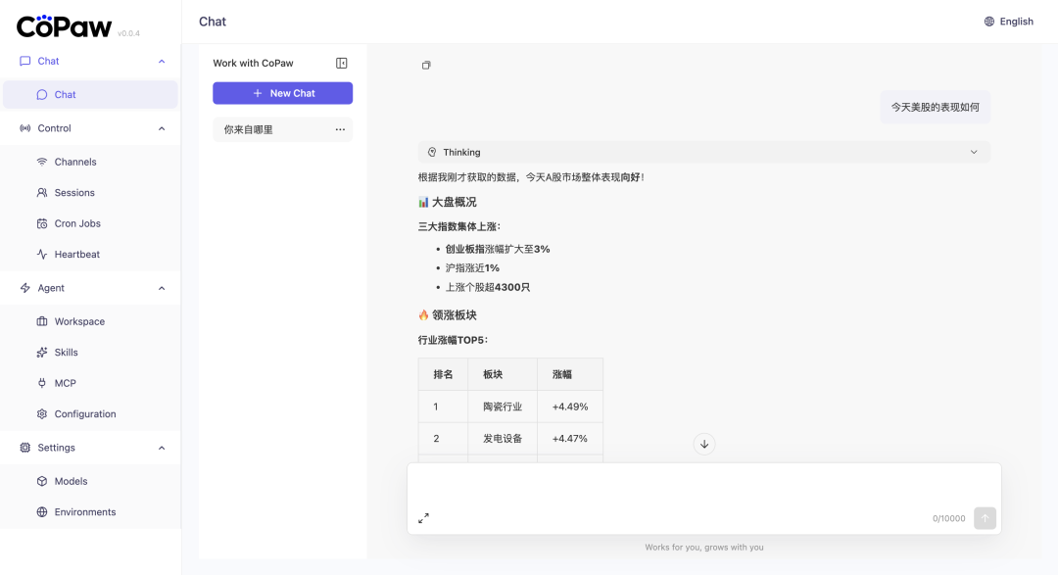
Task: Click the 0/10000 character counter
Action: (x=948, y=518)
